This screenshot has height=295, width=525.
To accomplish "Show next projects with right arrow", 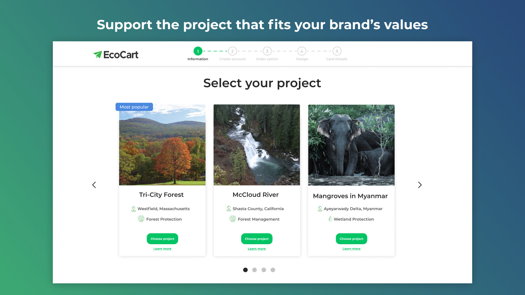I will [420, 185].
